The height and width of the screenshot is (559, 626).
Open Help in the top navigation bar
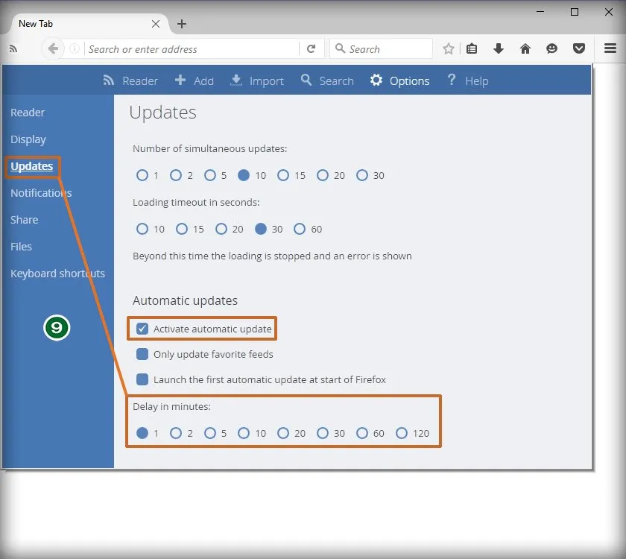(x=467, y=80)
